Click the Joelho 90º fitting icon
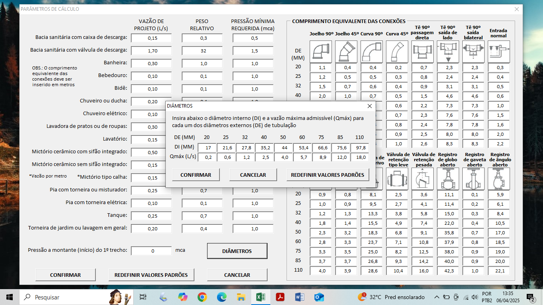The width and height of the screenshot is (543, 305). [x=321, y=52]
